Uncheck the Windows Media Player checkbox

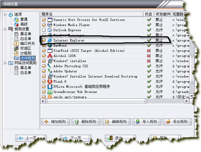point(44,25)
